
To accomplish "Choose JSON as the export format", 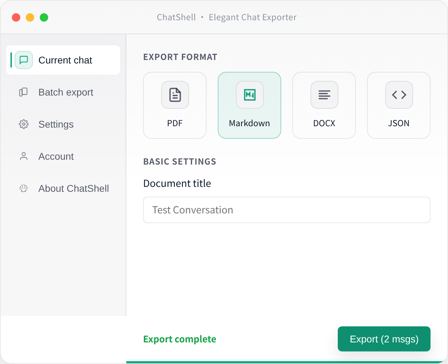I will [399, 105].
